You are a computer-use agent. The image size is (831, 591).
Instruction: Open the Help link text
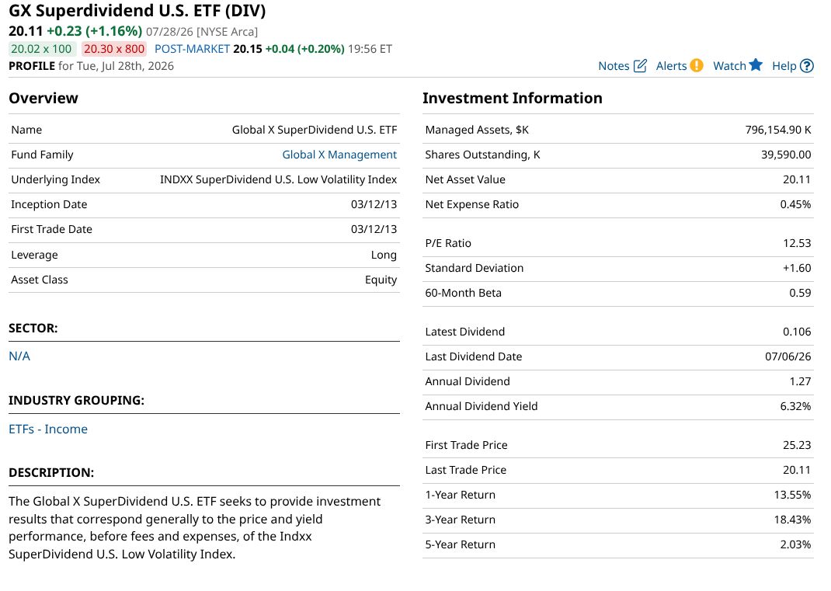[x=784, y=66]
